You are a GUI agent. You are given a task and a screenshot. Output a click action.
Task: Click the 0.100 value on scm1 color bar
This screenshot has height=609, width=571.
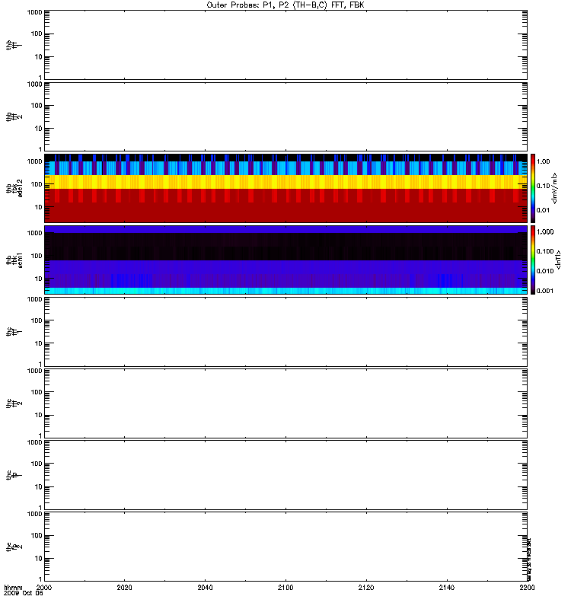click(545, 251)
